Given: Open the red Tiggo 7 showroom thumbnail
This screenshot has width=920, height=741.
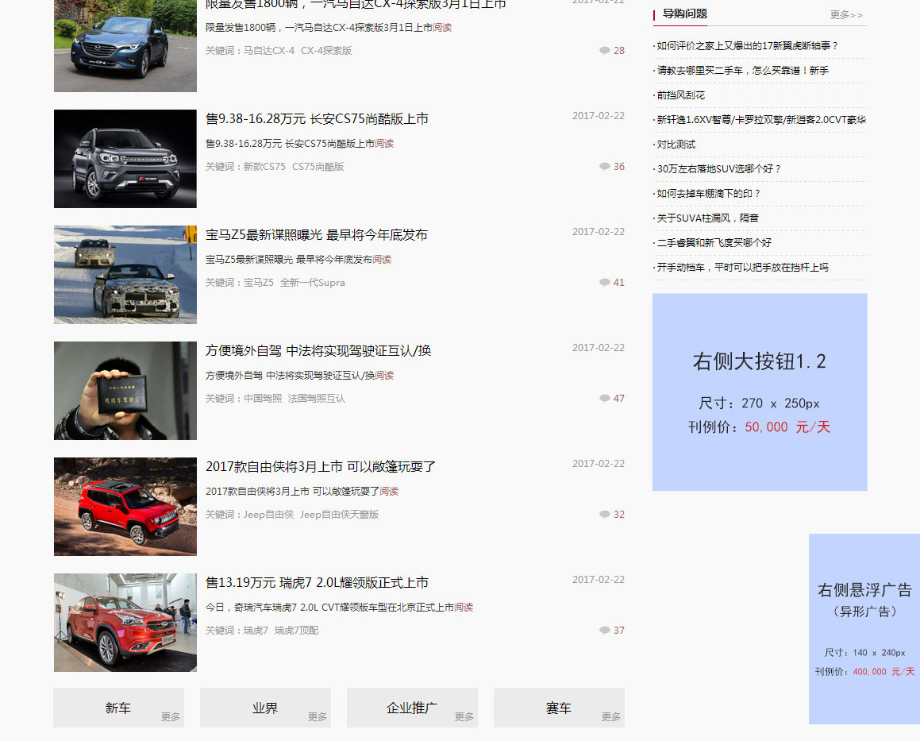Looking at the screenshot, I should pyautogui.click(x=125, y=623).
